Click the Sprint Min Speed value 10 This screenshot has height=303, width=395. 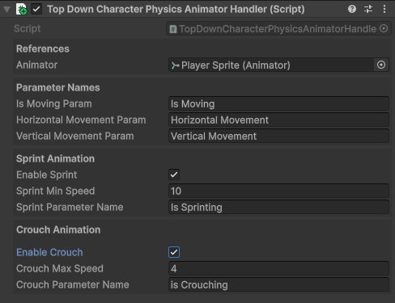[278, 191]
